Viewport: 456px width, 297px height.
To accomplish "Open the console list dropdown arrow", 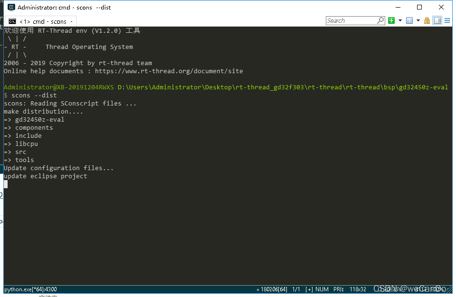I will click(418, 20).
